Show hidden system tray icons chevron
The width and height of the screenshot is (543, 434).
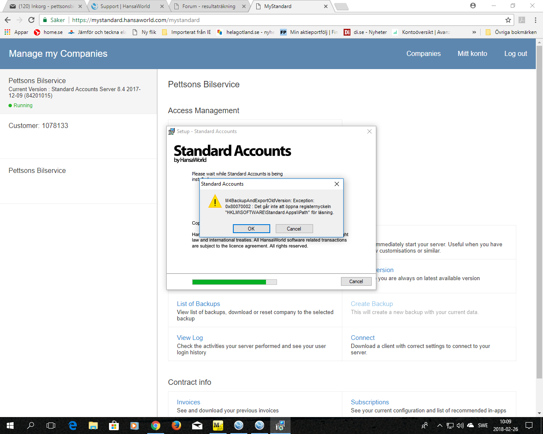(439, 426)
